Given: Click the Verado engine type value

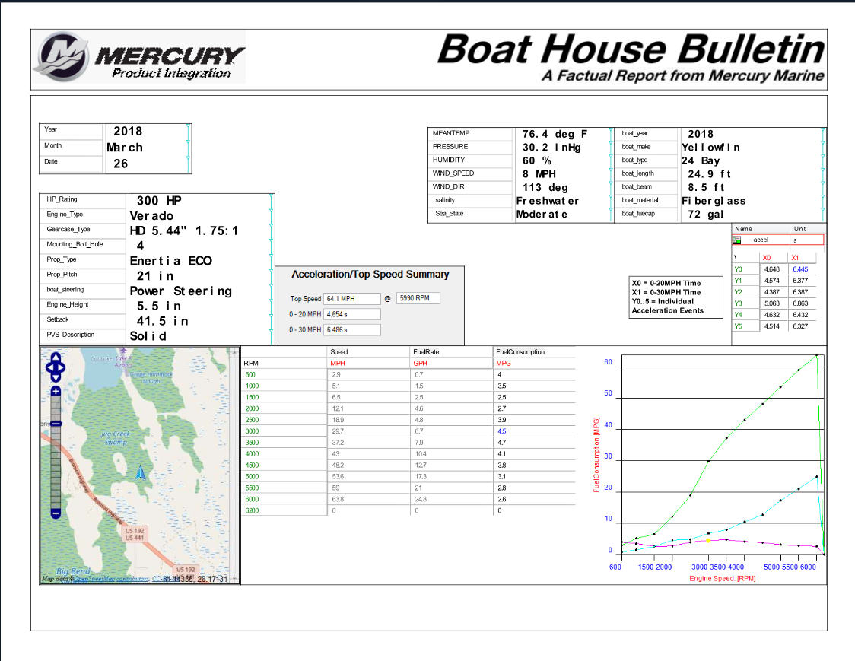Looking at the screenshot, I should (x=151, y=216).
